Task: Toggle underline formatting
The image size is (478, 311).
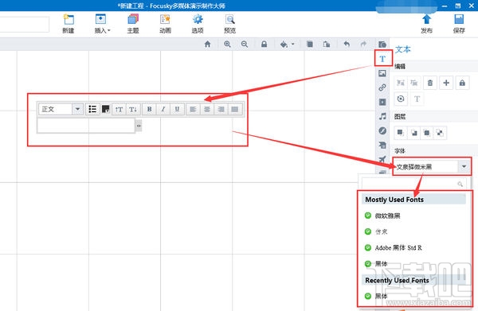Action: (x=177, y=109)
